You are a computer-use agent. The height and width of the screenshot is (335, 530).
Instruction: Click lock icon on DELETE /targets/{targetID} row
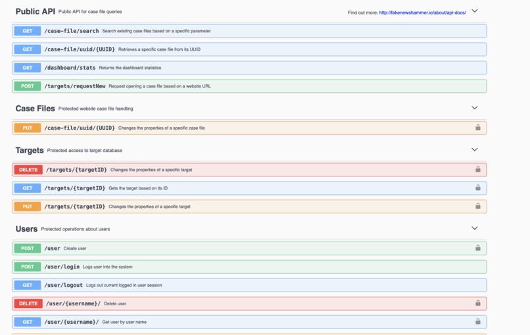(x=477, y=169)
